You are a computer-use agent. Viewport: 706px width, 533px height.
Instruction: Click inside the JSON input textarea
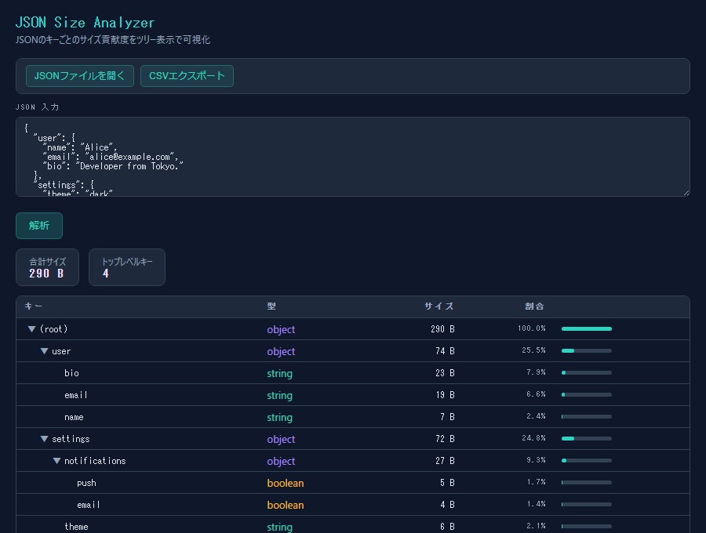point(352,157)
